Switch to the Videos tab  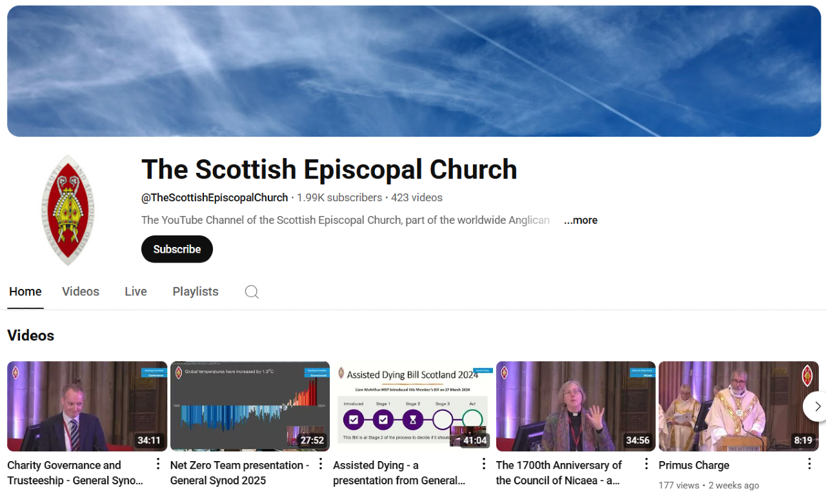[x=81, y=291]
